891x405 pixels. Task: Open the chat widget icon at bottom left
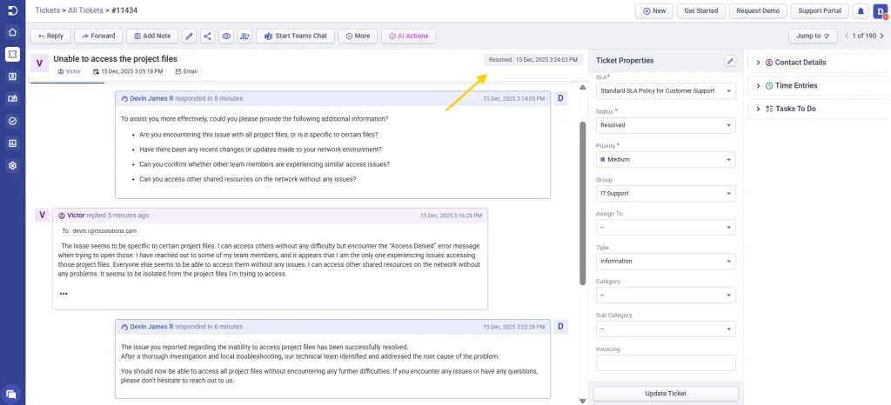11,394
